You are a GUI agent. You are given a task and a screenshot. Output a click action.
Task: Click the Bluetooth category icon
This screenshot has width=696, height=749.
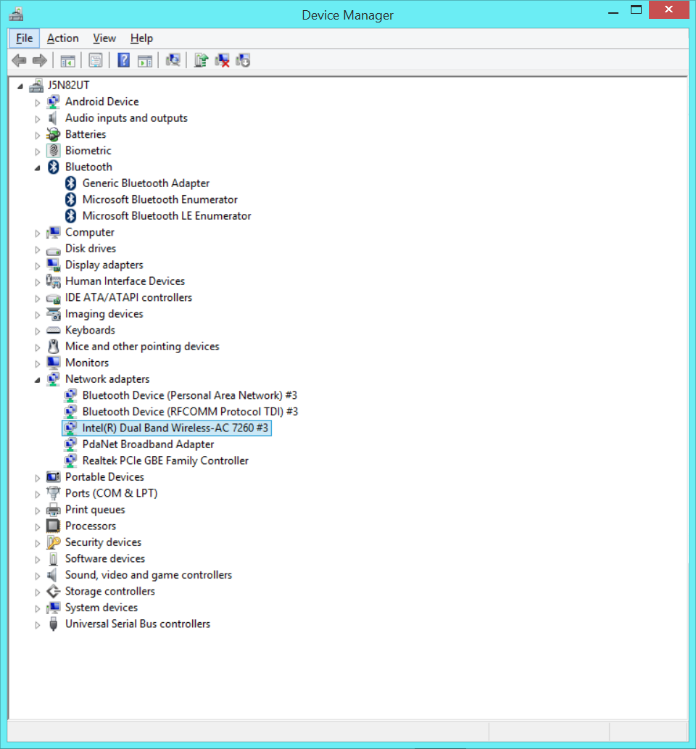coord(54,167)
